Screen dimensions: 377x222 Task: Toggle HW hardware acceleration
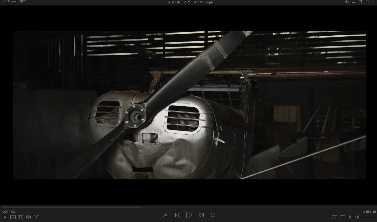(335, 217)
